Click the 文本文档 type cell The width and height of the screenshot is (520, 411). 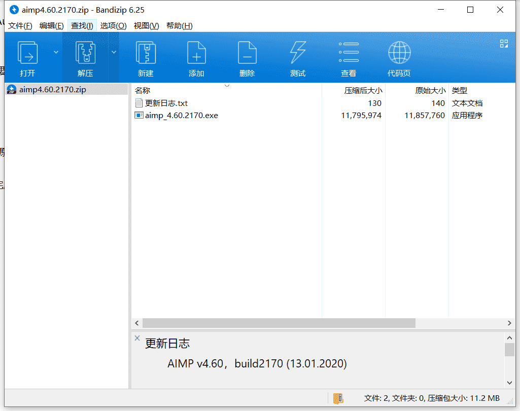(x=467, y=103)
